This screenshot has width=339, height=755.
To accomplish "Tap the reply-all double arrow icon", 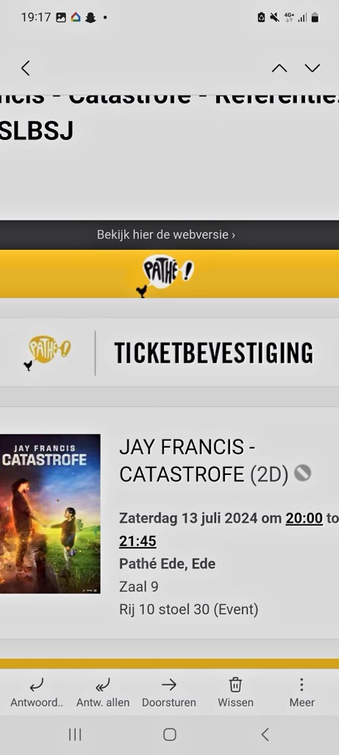I will pos(103,684).
